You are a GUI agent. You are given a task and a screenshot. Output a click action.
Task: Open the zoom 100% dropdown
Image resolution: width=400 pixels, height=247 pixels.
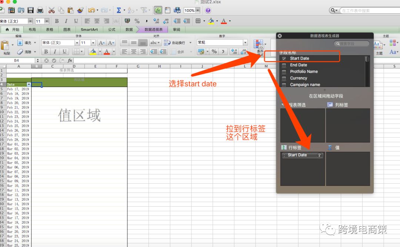[198, 10]
